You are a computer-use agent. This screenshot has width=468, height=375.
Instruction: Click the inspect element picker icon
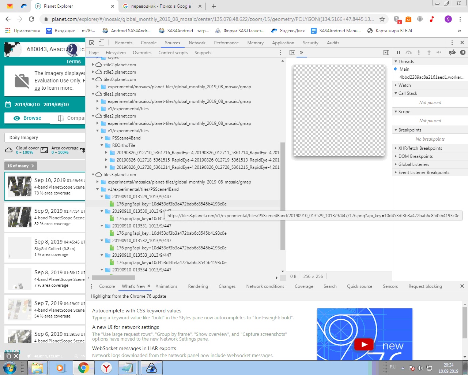[92, 43]
